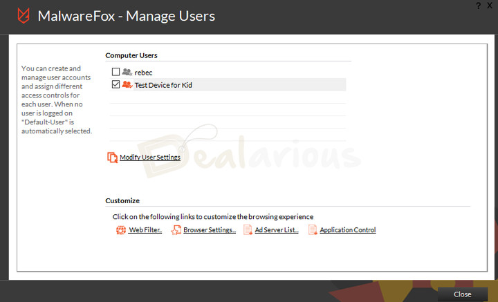
Task: Click the Customize heading
Action: [122, 201]
